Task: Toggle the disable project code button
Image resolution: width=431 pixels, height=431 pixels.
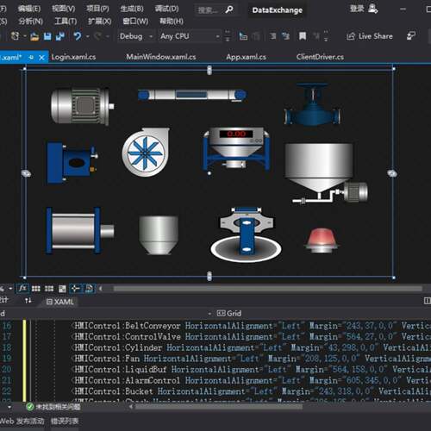Action: point(89,288)
